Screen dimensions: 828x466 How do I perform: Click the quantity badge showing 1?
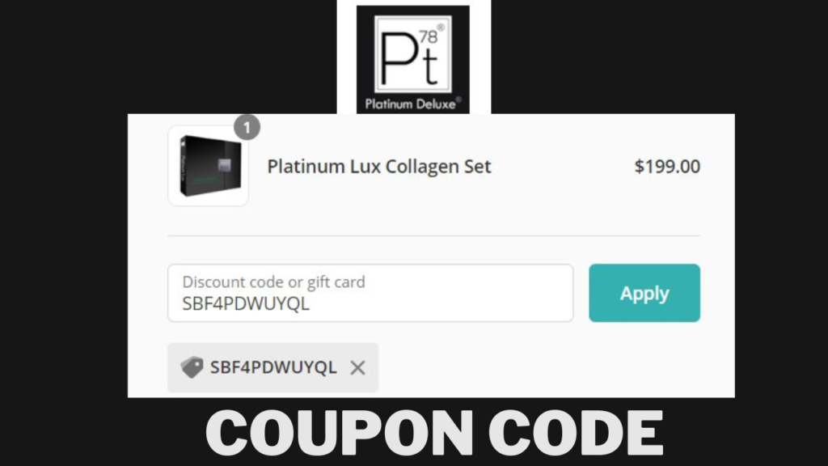tap(247, 127)
